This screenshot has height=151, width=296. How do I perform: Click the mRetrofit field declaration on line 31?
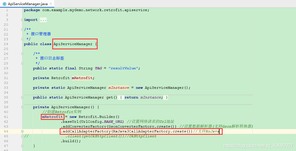pyautogui.click(x=82, y=78)
